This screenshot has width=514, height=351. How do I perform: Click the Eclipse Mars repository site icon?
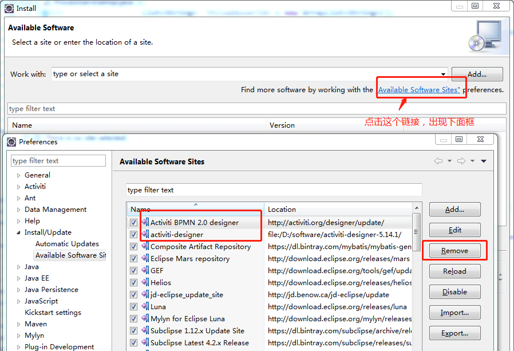click(145, 258)
